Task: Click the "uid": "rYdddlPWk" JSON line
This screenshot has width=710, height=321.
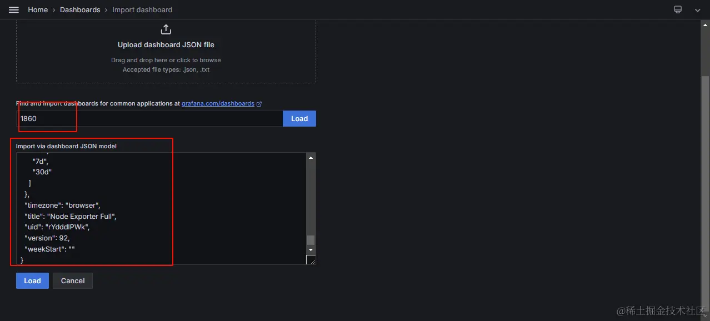Action: (57, 227)
